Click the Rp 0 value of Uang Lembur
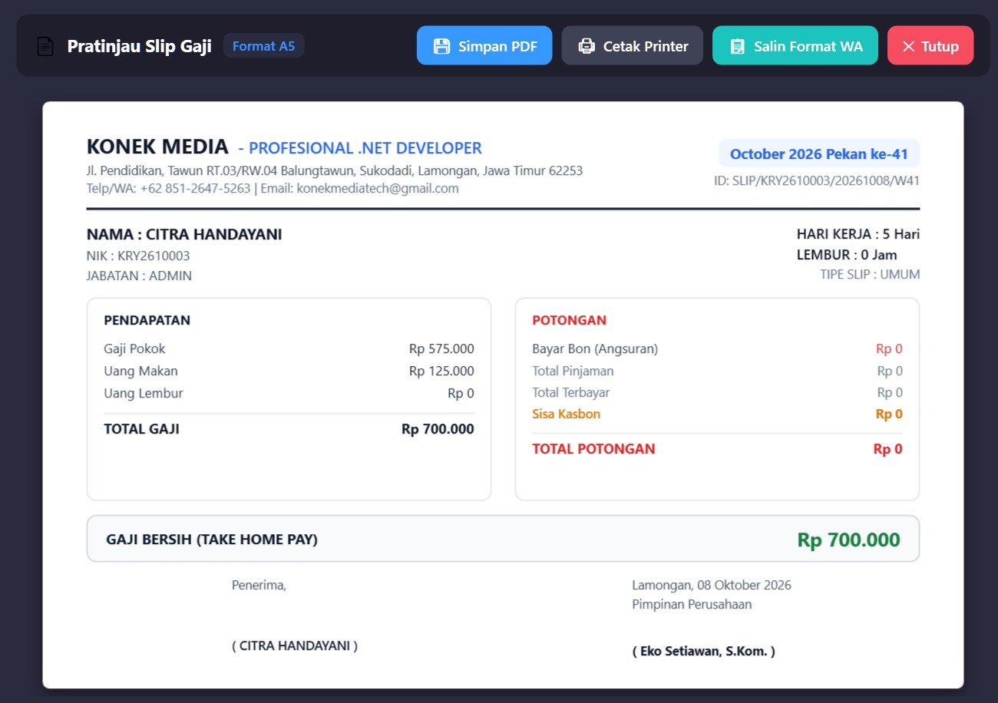The image size is (998, 703). pos(461,393)
